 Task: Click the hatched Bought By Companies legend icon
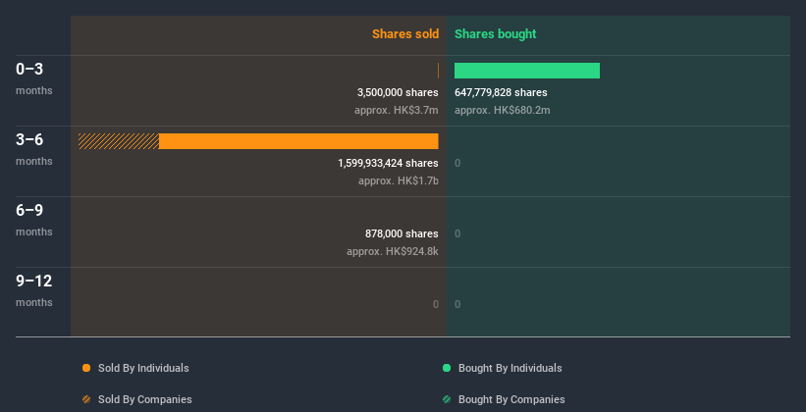[x=447, y=399]
